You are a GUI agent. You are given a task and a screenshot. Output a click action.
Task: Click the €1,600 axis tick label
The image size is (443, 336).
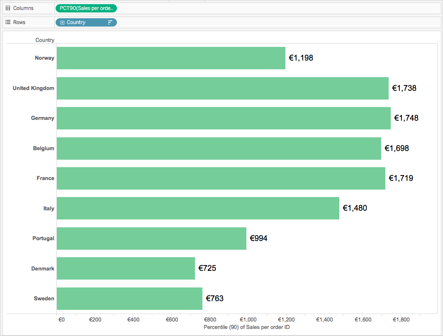point(363,319)
